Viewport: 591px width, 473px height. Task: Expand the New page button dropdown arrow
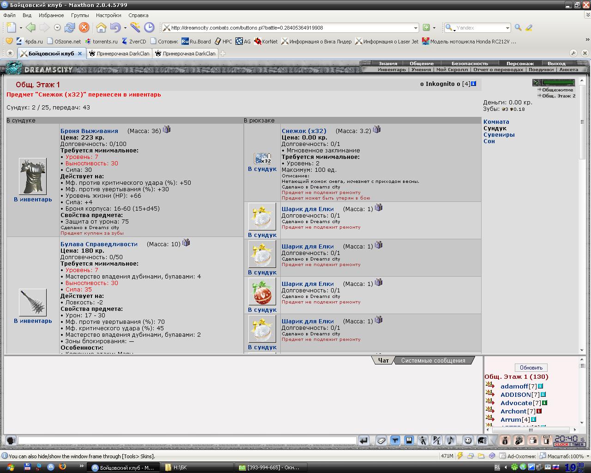(20, 28)
